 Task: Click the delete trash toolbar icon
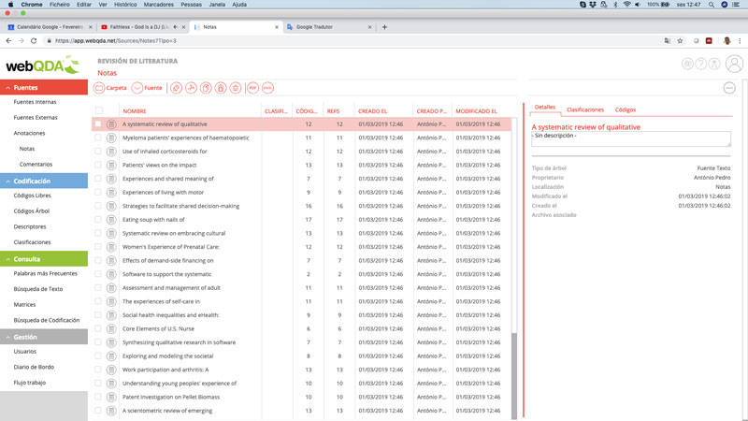(x=236, y=88)
